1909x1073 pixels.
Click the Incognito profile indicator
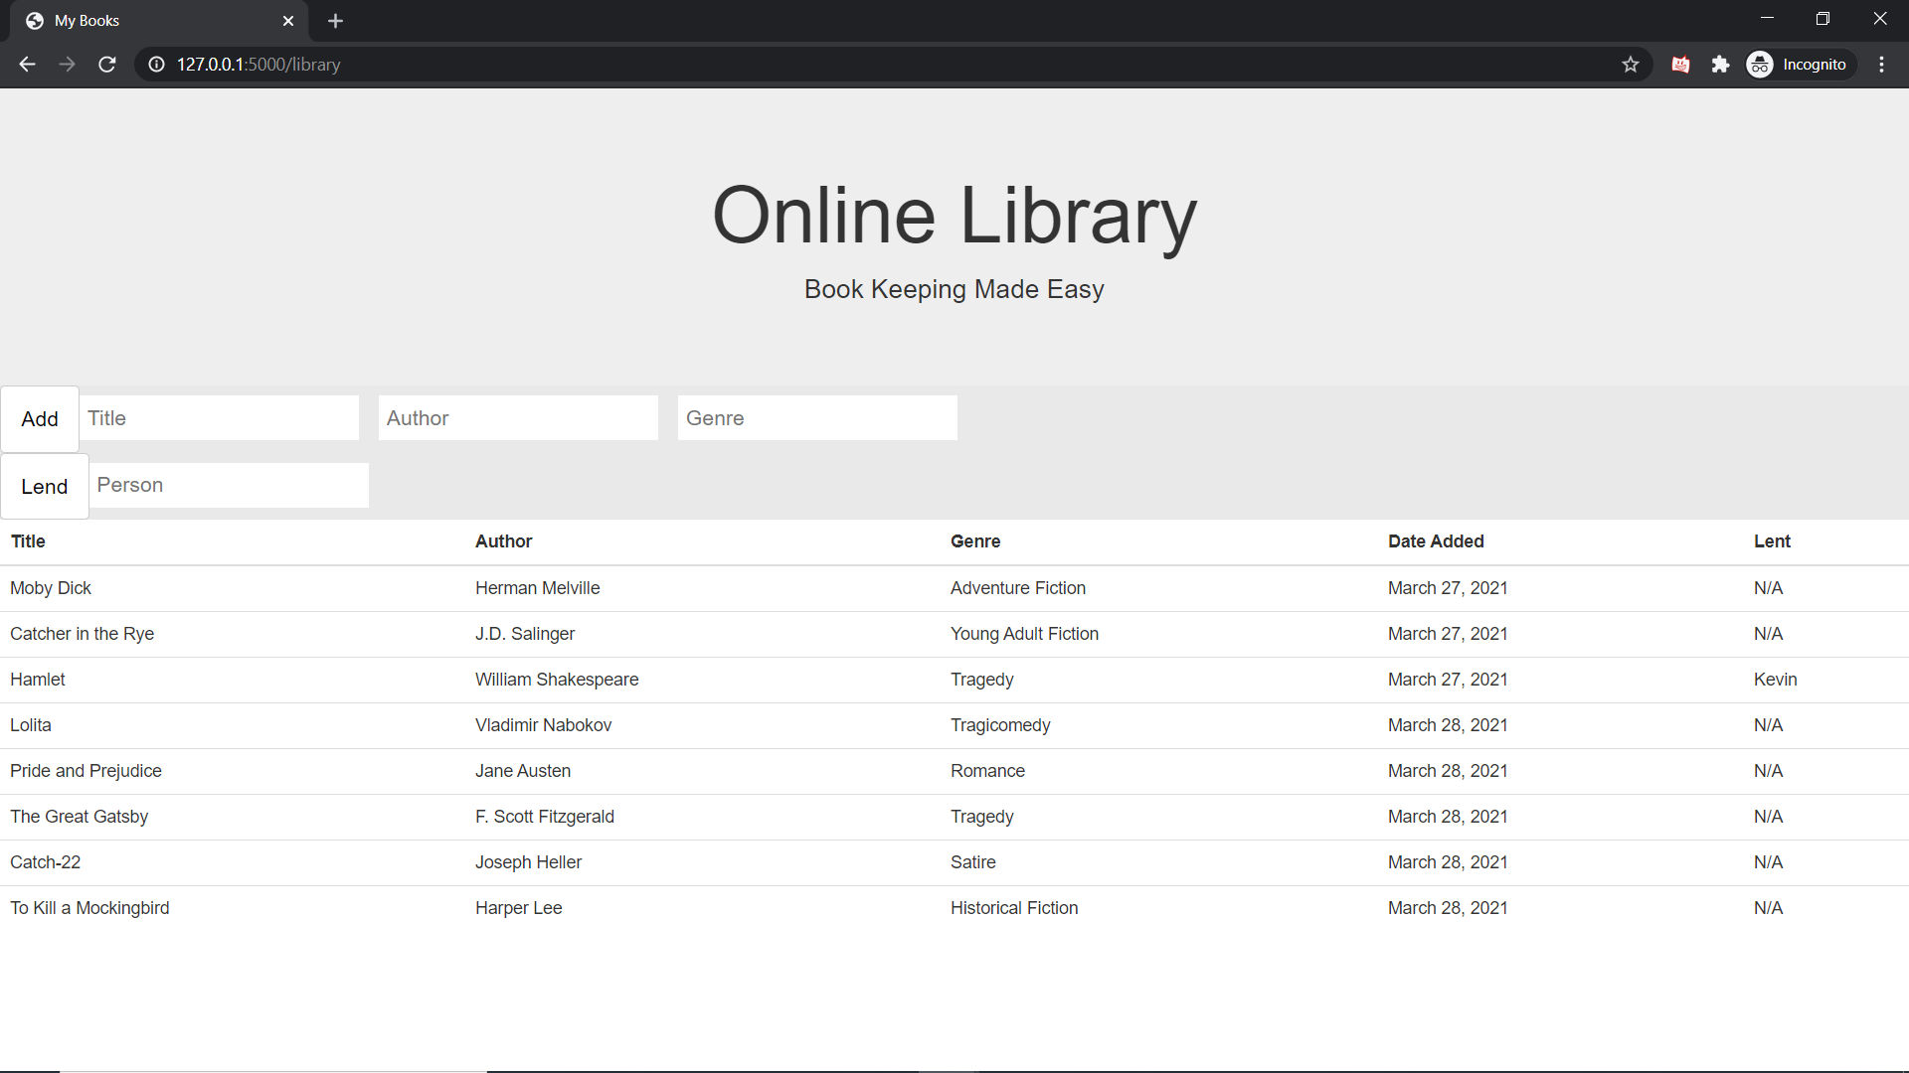(1800, 65)
